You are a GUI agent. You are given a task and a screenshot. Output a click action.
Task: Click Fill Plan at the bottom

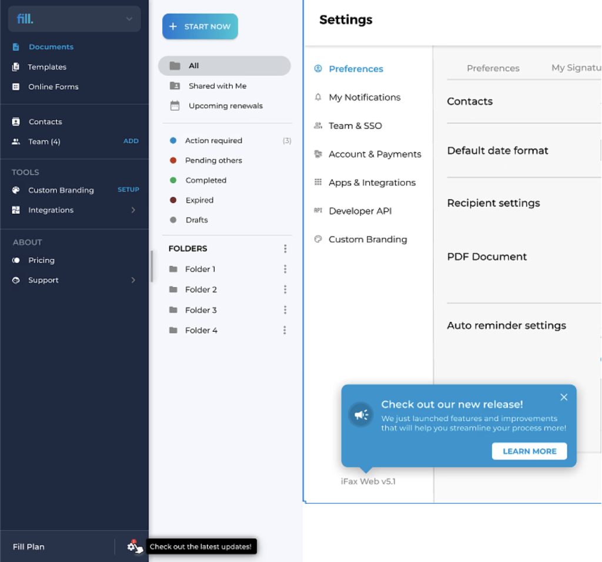(29, 547)
